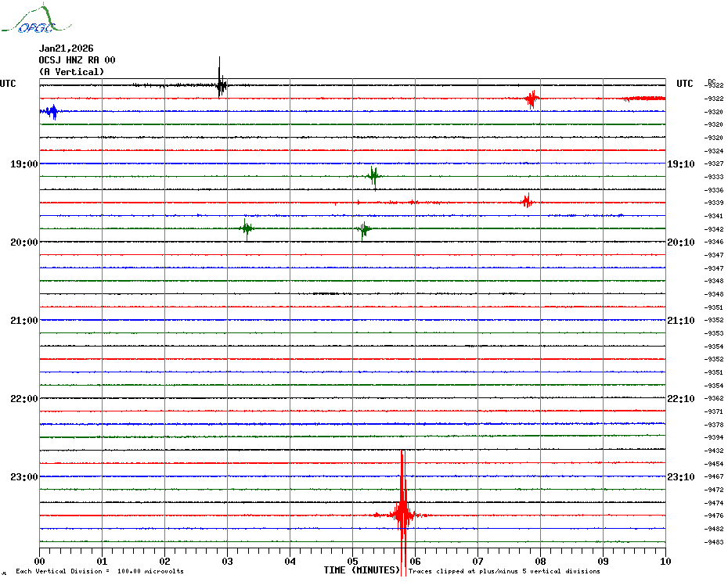The width and height of the screenshot is (728, 582).
Task: Click the red event near minute 08 on second trace
Action: click(532, 99)
